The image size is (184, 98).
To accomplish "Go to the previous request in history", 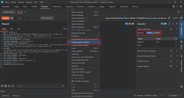I will [x=27, y=18].
